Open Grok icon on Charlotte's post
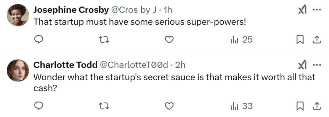329x117 pixels. 302,65
